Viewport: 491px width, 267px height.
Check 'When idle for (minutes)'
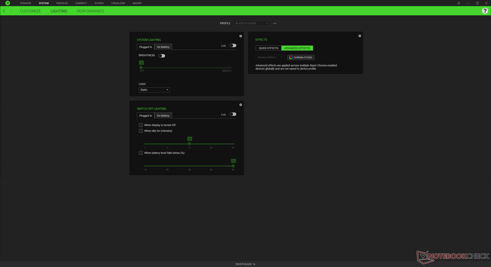[x=141, y=131]
